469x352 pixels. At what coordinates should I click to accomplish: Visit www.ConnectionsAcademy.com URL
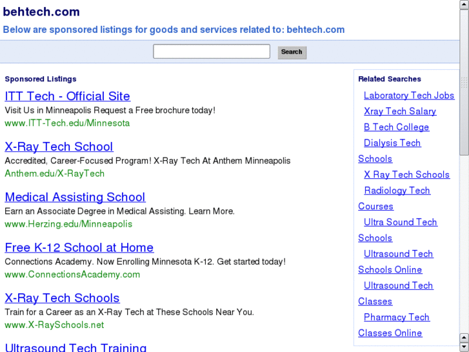[72, 274]
